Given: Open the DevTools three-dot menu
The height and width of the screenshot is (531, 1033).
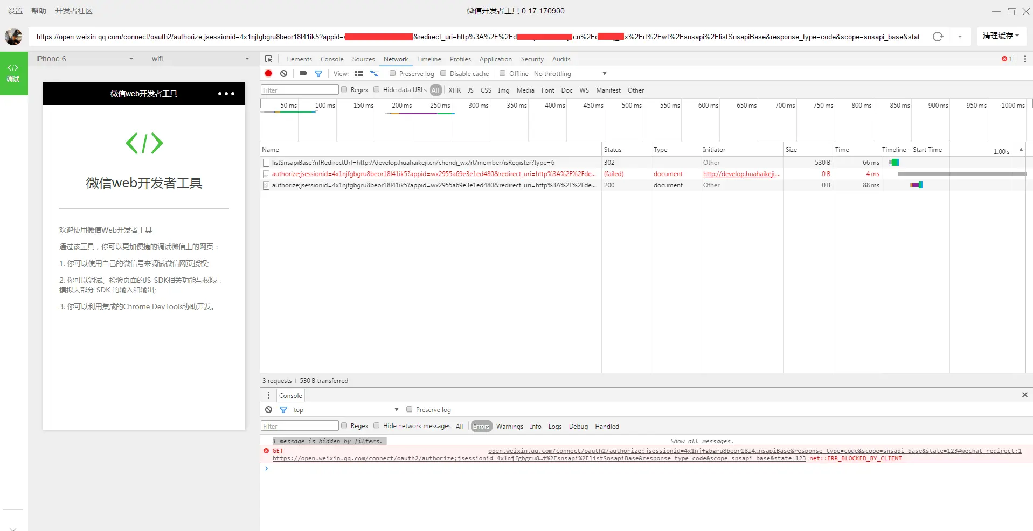Looking at the screenshot, I should click(1025, 59).
